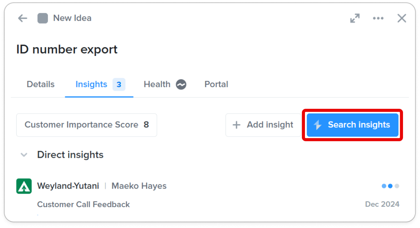Go to the Portal tab
The width and height of the screenshot is (420, 228).
pos(216,84)
